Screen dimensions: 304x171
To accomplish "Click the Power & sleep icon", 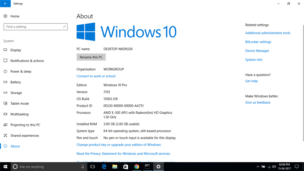I will [5, 71].
